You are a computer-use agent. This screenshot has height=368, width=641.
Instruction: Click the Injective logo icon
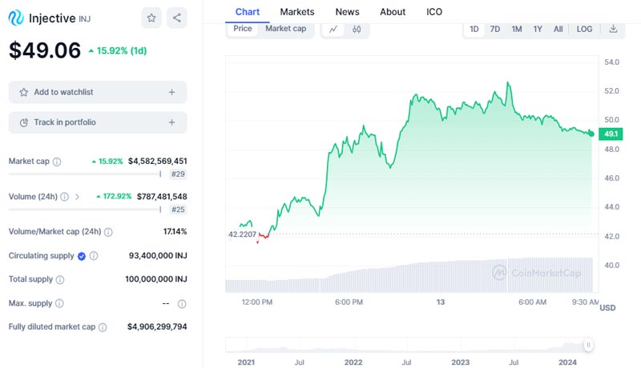16,18
